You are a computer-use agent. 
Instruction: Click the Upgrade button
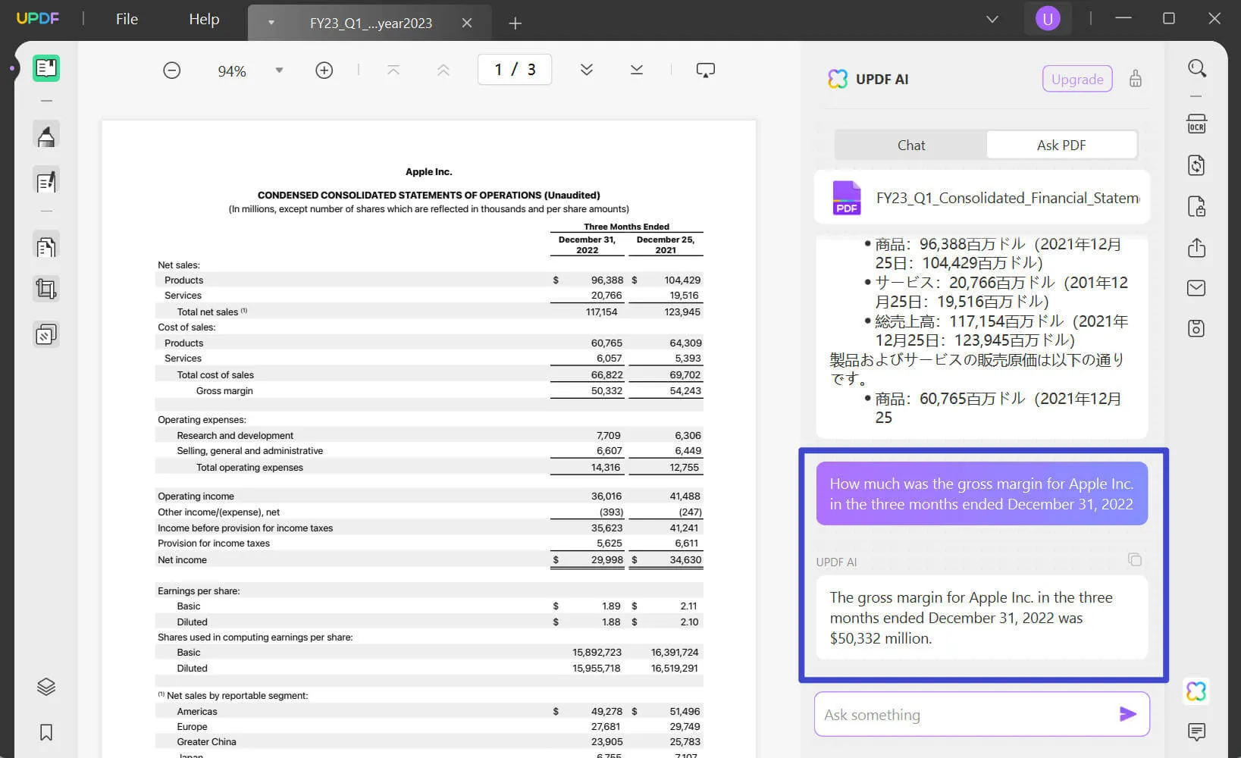(x=1076, y=79)
